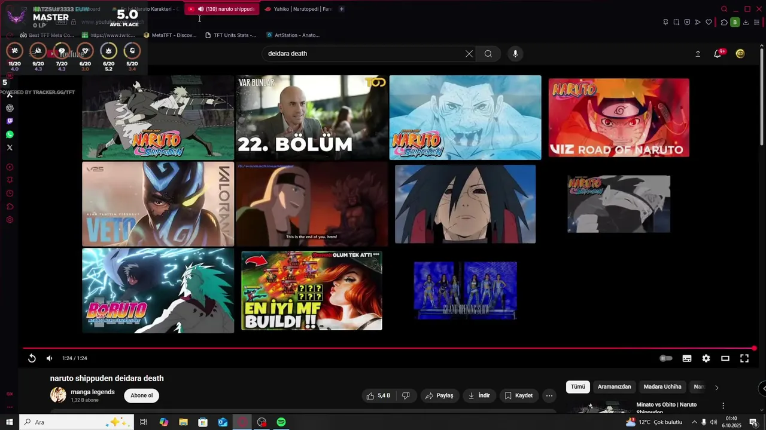The width and height of the screenshot is (766, 430).
Task: Open X (Twitter) in the Opera sidebar
Action: point(10,148)
